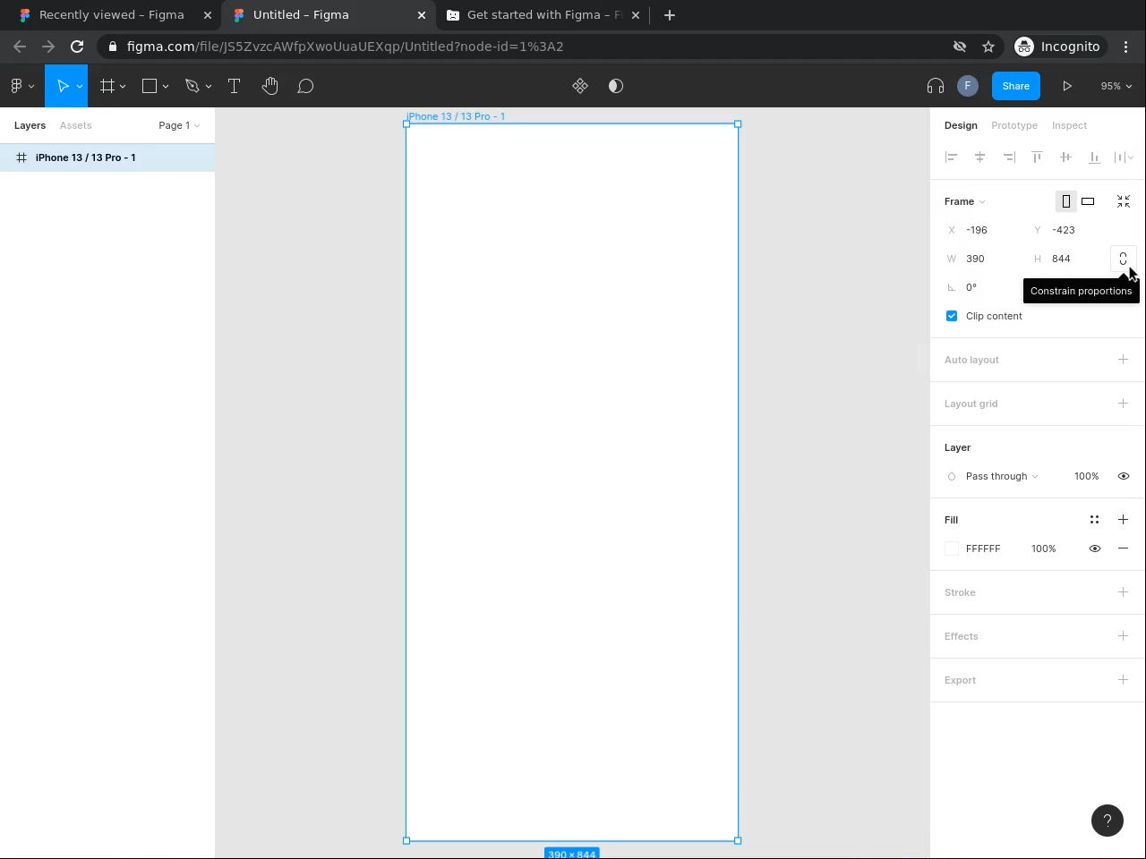The height and width of the screenshot is (859, 1146).
Task: Select the Move tool
Action: (63, 86)
